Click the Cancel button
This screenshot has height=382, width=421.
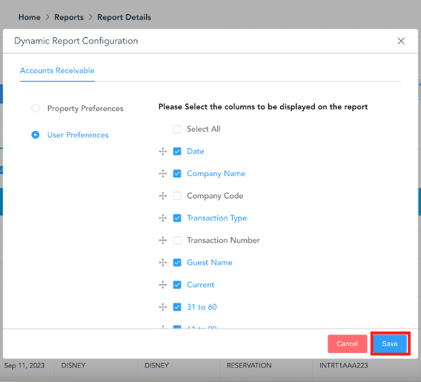(347, 343)
